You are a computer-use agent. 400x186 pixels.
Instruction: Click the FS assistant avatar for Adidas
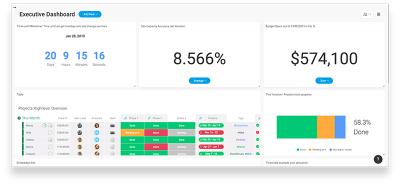(x=96, y=139)
